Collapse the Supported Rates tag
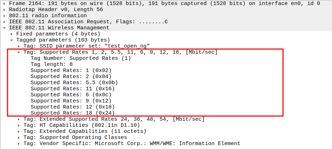Image resolution: width=332 pixels, height=149 pixels. coord(19,52)
